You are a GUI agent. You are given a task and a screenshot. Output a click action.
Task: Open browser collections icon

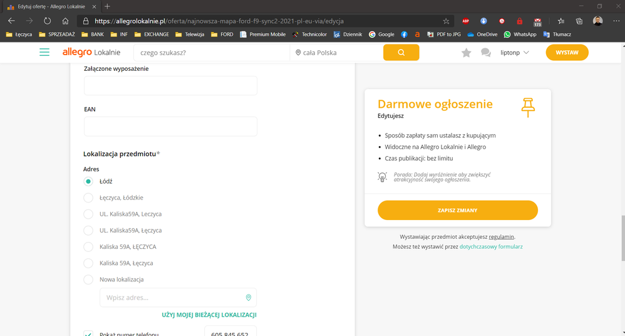coord(579,21)
